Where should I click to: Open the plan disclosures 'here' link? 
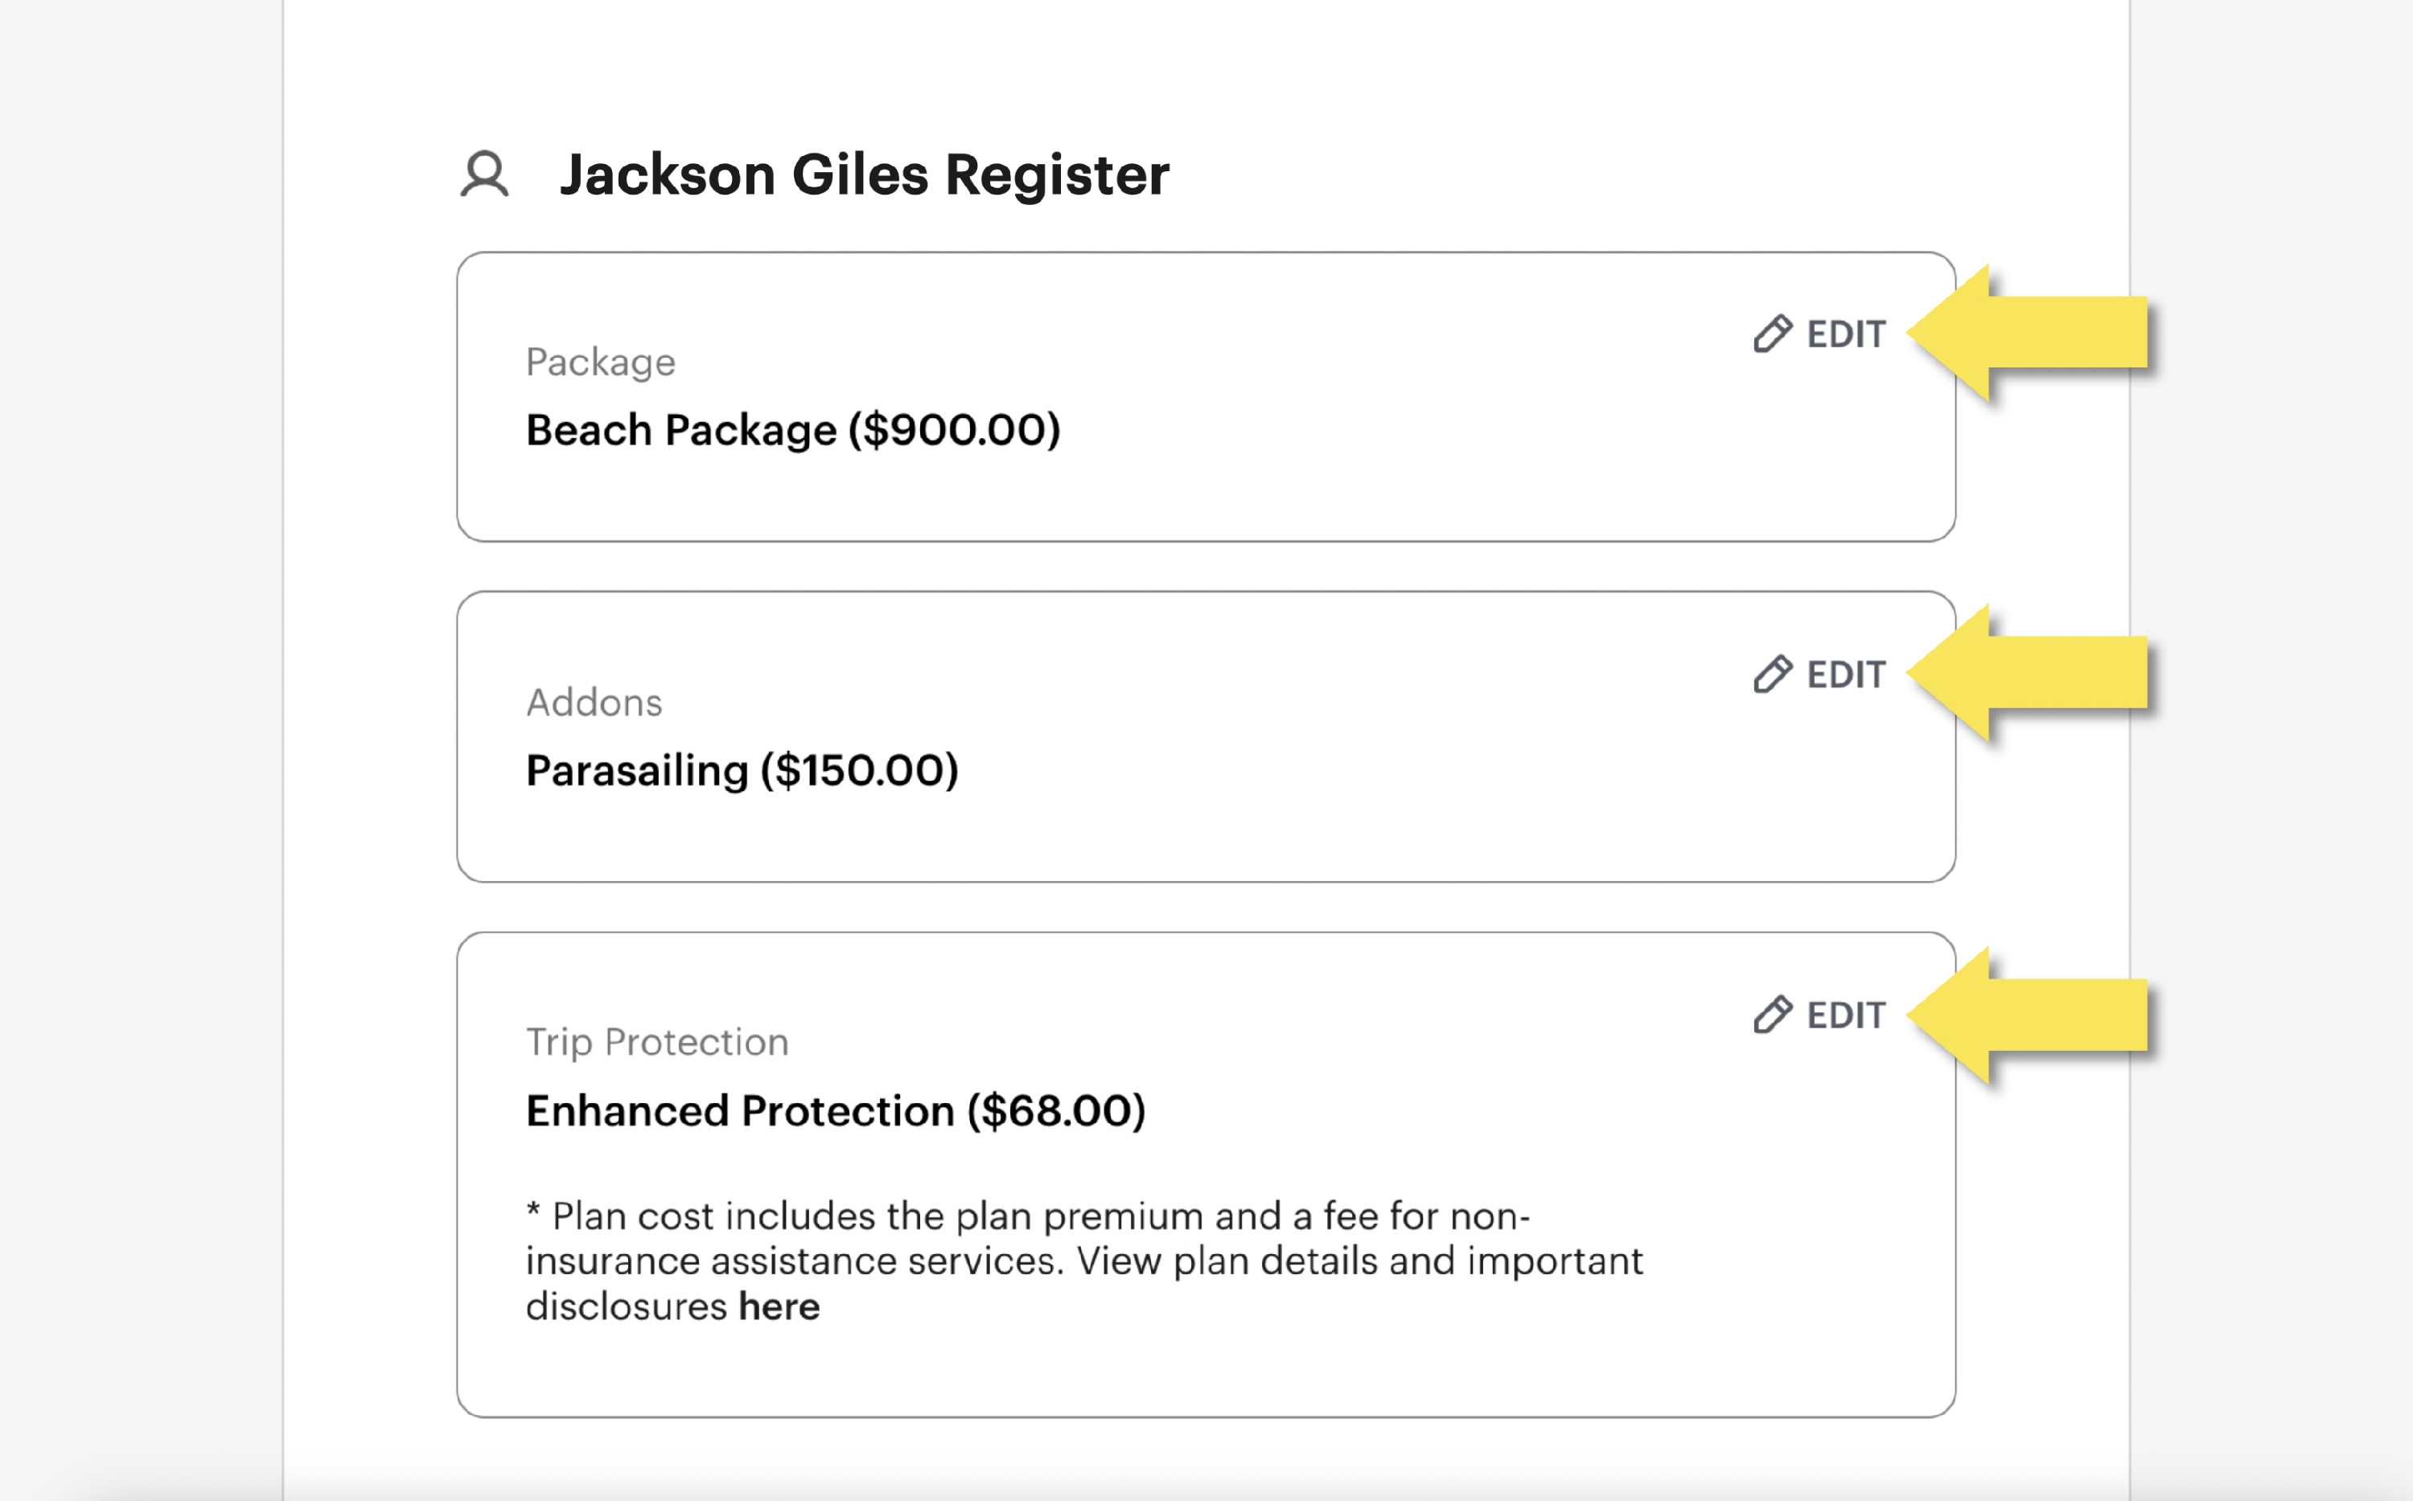point(779,1306)
